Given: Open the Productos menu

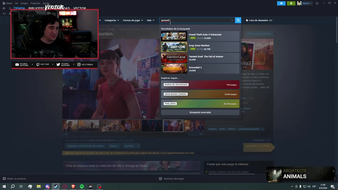Looking at the screenshot, I should click(35, 3).
